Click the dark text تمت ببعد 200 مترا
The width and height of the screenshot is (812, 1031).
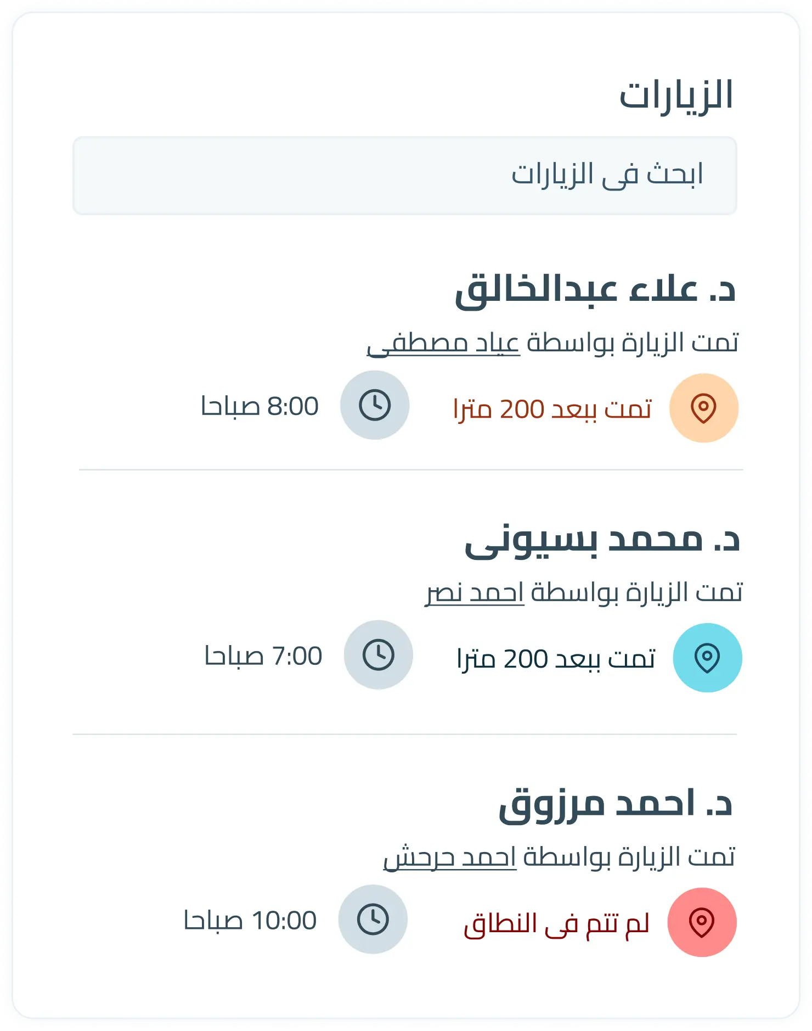click(x=556, y=659)
